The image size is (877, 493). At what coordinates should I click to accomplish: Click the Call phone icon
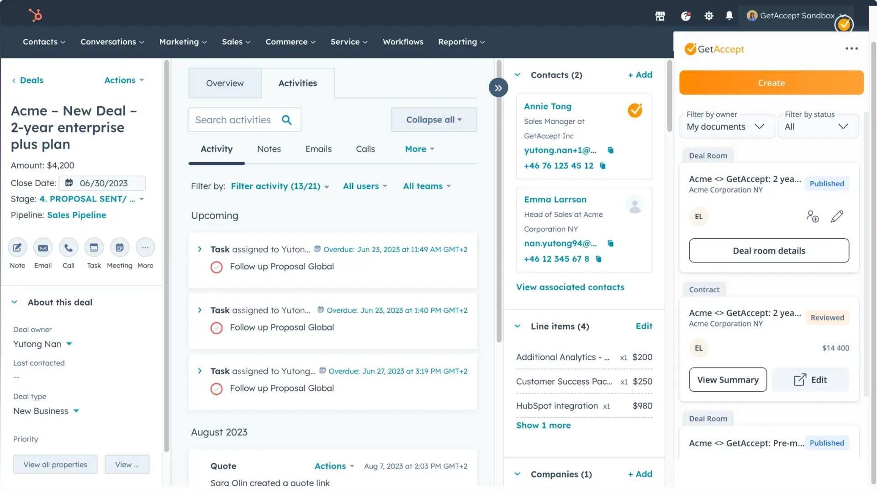tap(69, 247)
